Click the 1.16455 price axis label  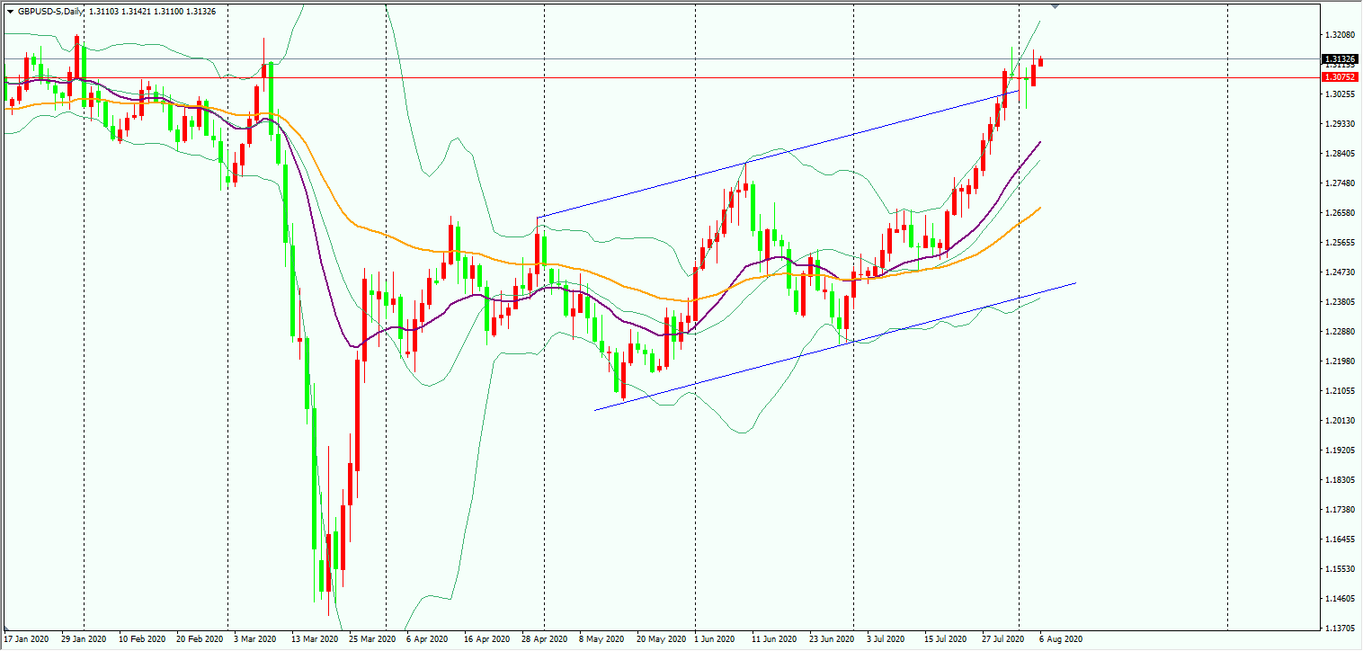(1340, 540)
